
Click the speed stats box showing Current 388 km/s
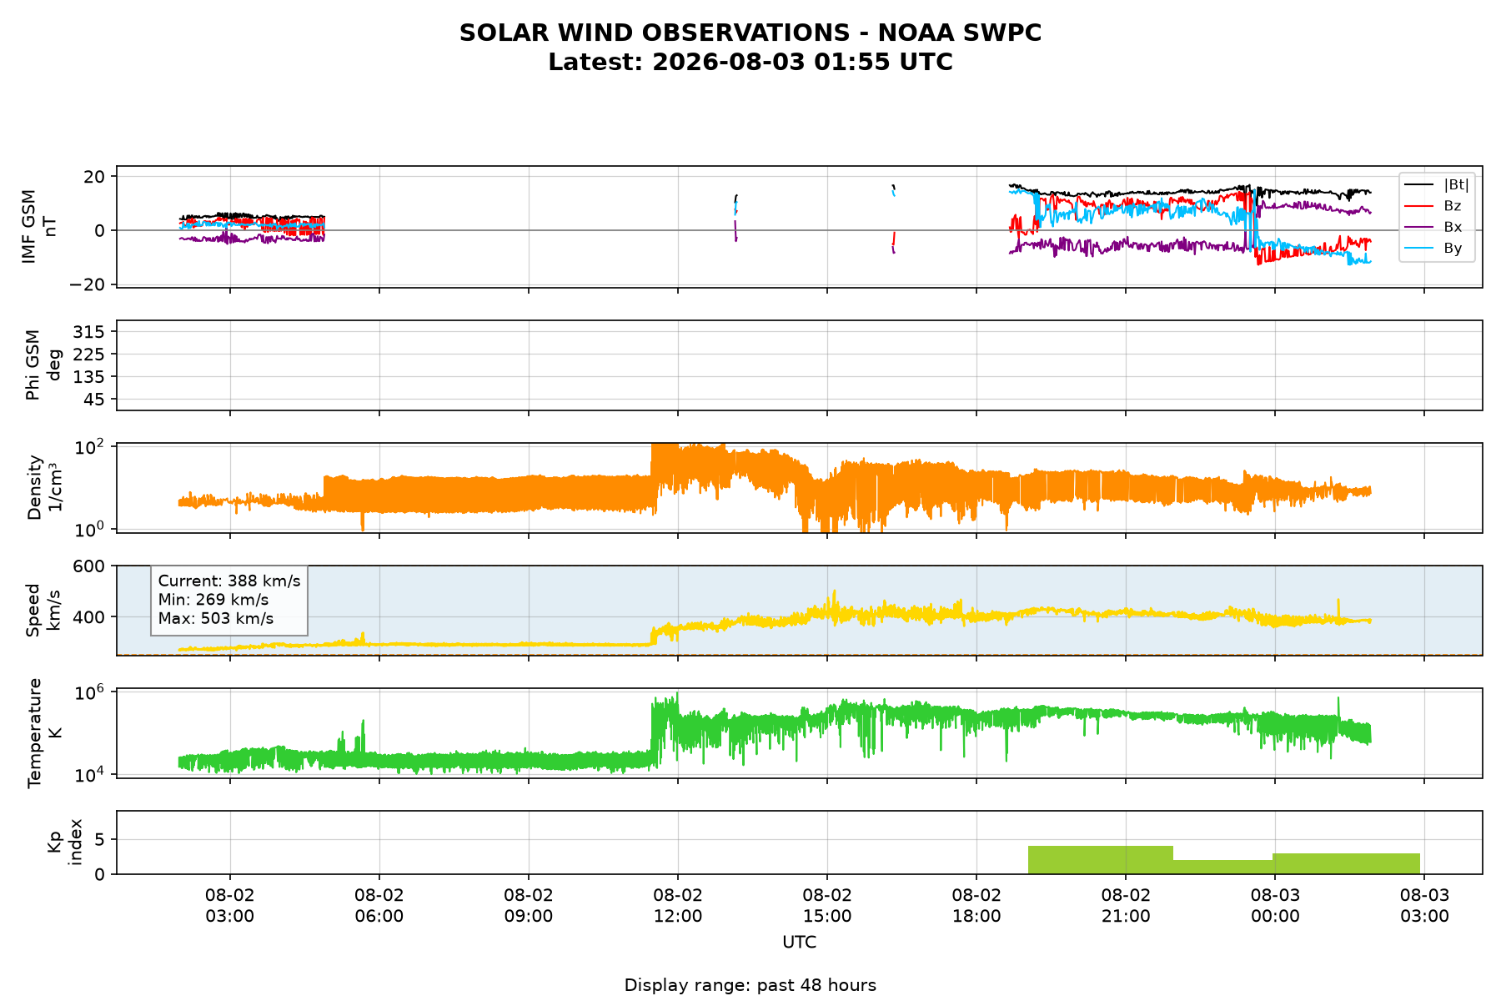click(x=229, y=600)
